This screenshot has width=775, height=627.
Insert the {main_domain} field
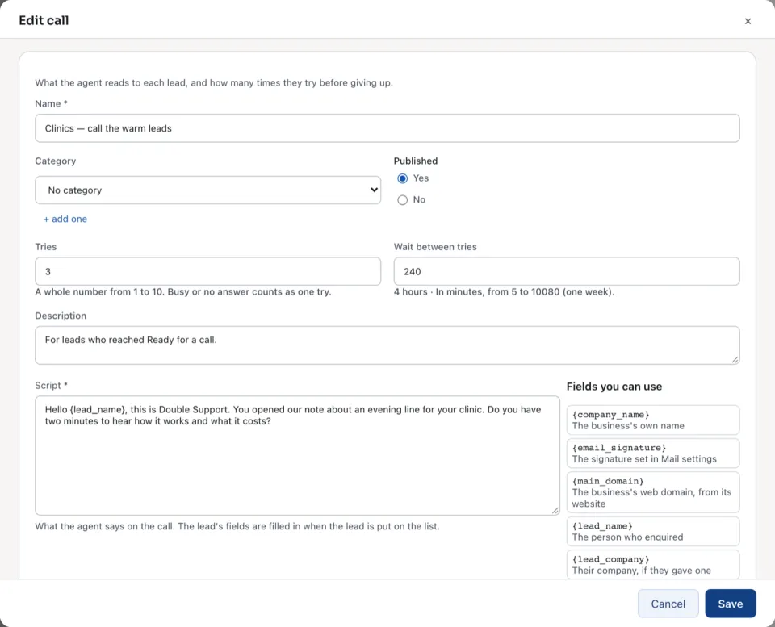pyautogui.click(x=653, y=492)
